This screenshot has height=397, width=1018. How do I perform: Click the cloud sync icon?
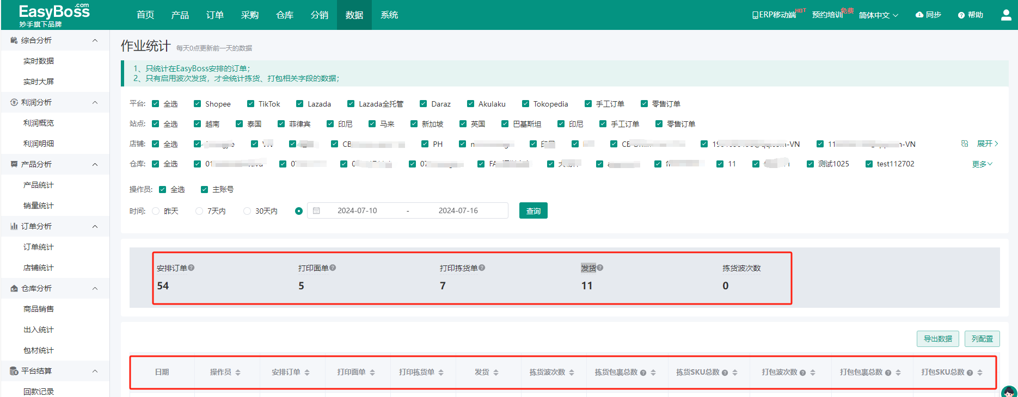[919, 15]
